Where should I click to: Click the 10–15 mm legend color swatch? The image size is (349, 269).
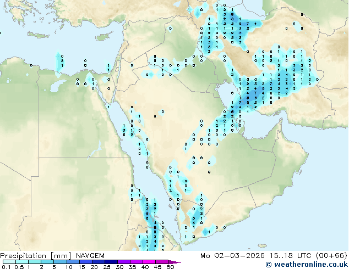click(73, 262)
